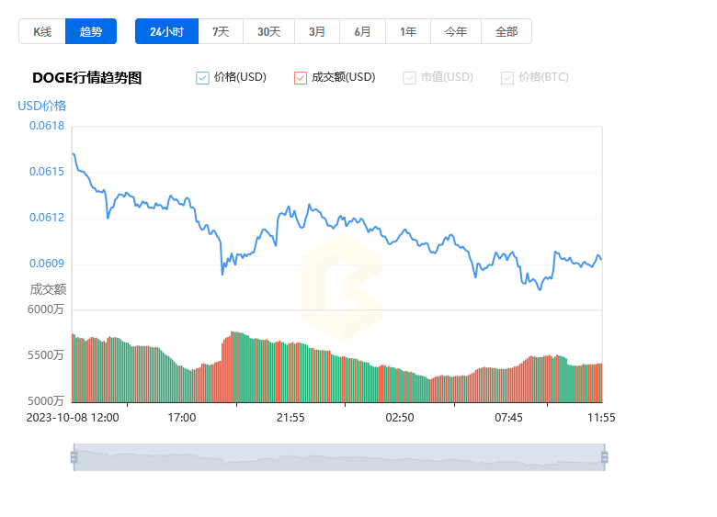717x517 pixels.
Task: Switch to the K线 chart view
Action: pos(42,31)
